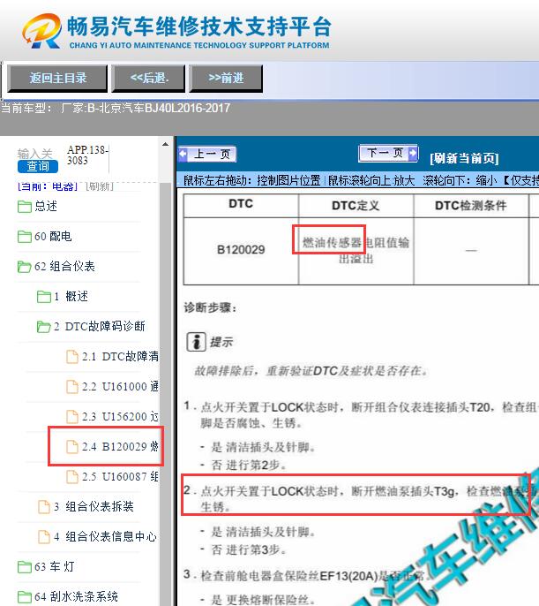
Task: Click page icon of 2.5 U160087
Action: click(x=72, y=477)
